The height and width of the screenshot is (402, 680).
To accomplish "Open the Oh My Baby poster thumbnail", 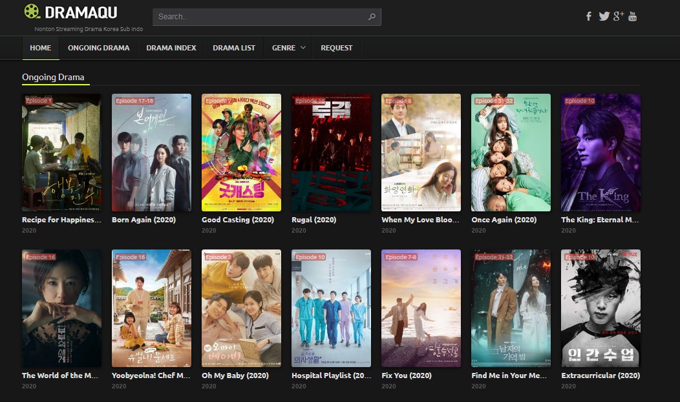I will coord(241,308).
